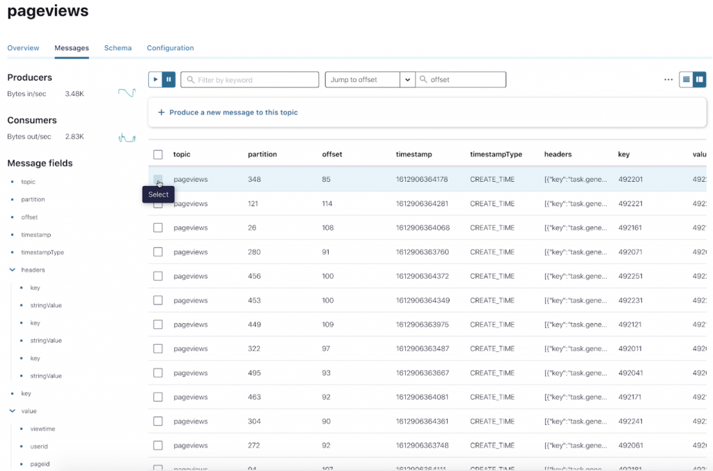Viewport: 713px width, 471px height.
Task: Toggle the select-all checkbox in table header
Action: point(158,155)
